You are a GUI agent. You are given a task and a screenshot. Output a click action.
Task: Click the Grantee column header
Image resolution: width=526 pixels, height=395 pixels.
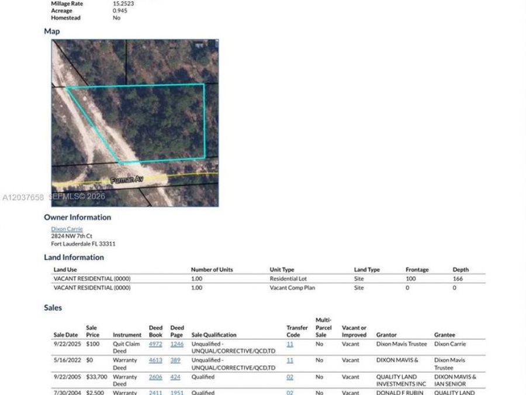point(445,335)
